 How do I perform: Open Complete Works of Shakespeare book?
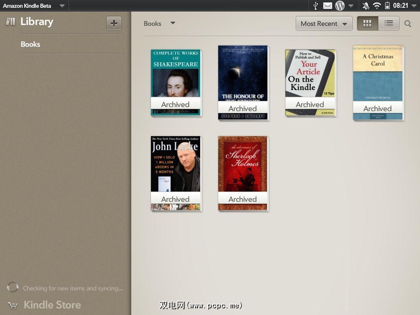point(176,82)
